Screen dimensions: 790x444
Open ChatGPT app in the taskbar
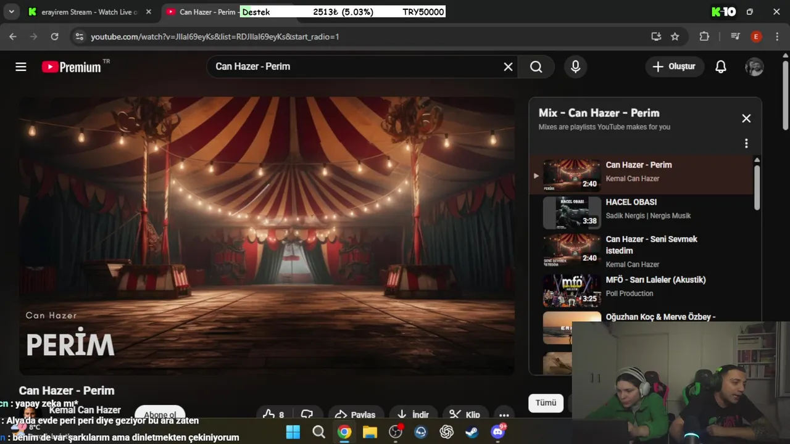click(x=446, y=432)
